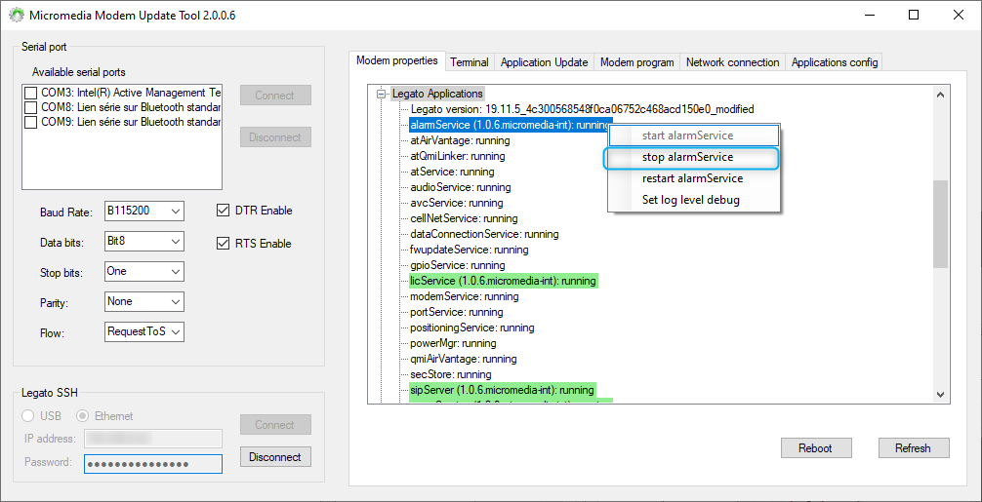Open the Application Update tab
The height and width of the screenshot is (502, 982).
tap(544, 62)
